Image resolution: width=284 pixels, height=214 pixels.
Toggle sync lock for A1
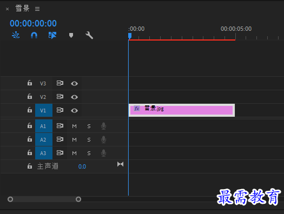[x=60, y=126]
